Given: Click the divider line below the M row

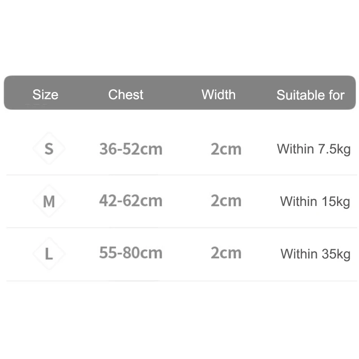Looking at the screenshot, I should pyautogui.click(x=181, y=228).
